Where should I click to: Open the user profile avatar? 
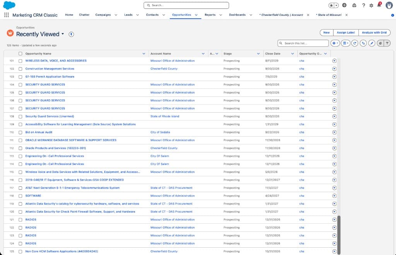389,5
